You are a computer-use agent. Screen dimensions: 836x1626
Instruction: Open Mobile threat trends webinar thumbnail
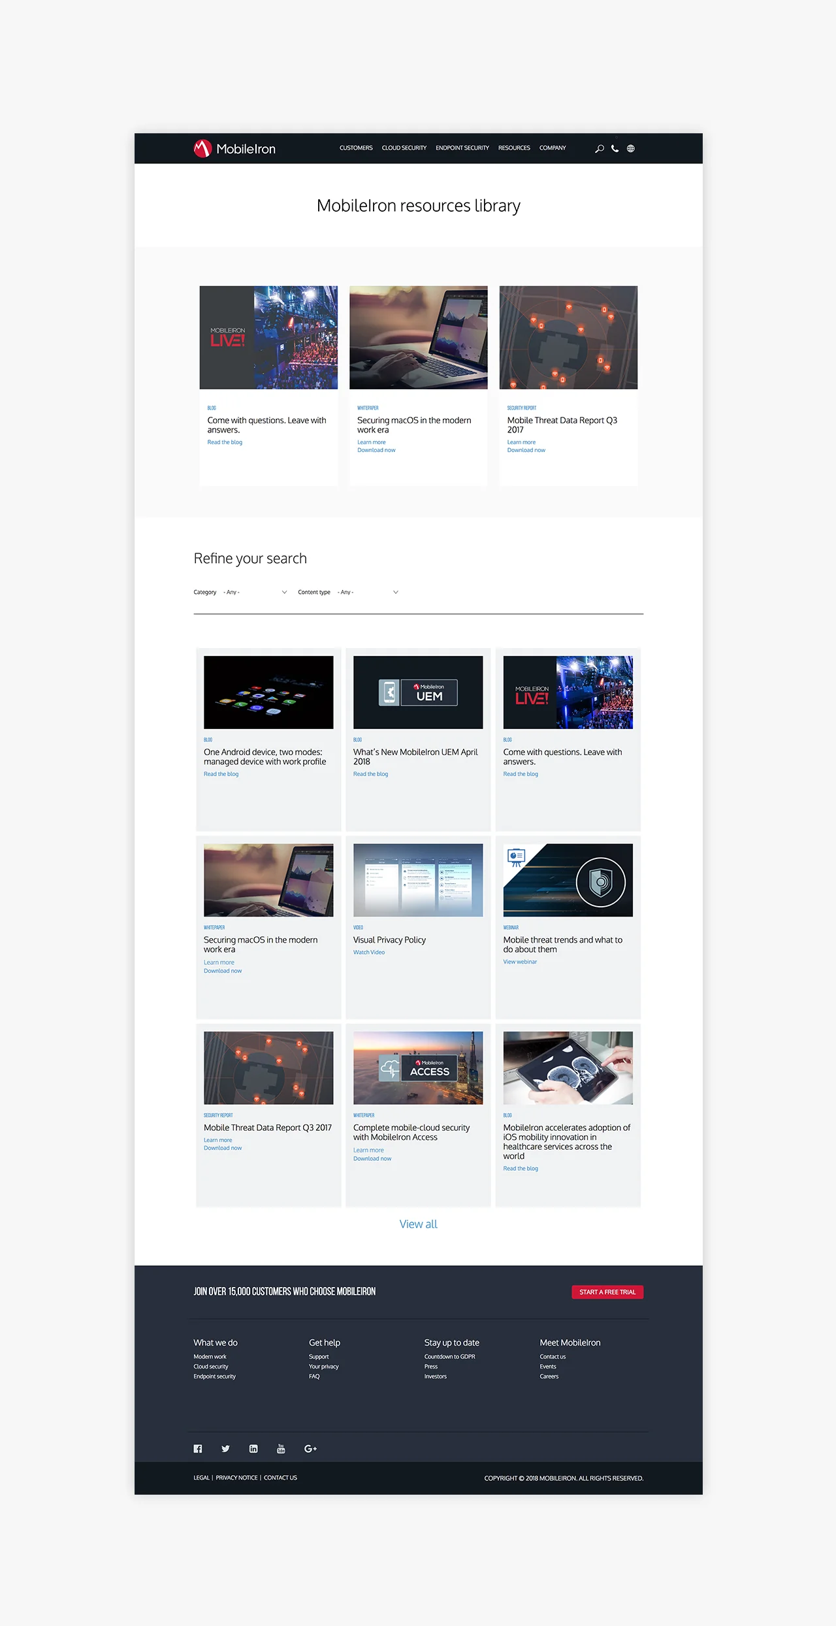(568, 880)
